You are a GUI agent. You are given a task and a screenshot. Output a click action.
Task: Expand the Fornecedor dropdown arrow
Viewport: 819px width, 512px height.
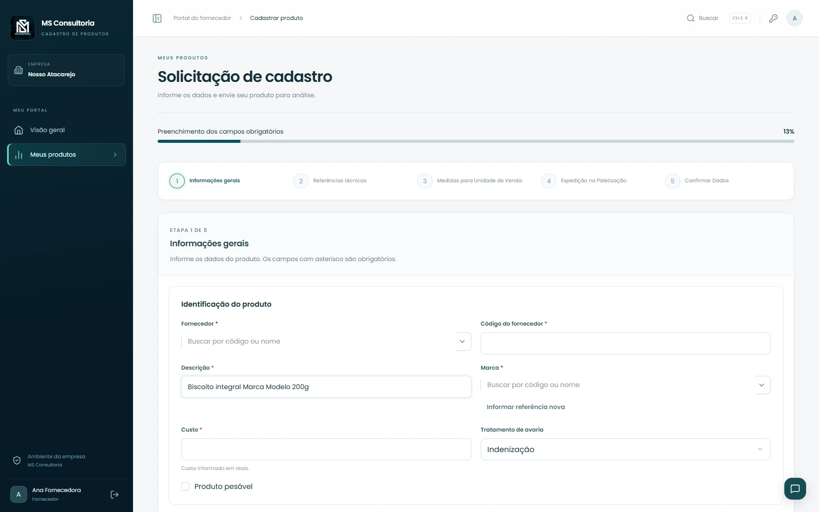462,342
